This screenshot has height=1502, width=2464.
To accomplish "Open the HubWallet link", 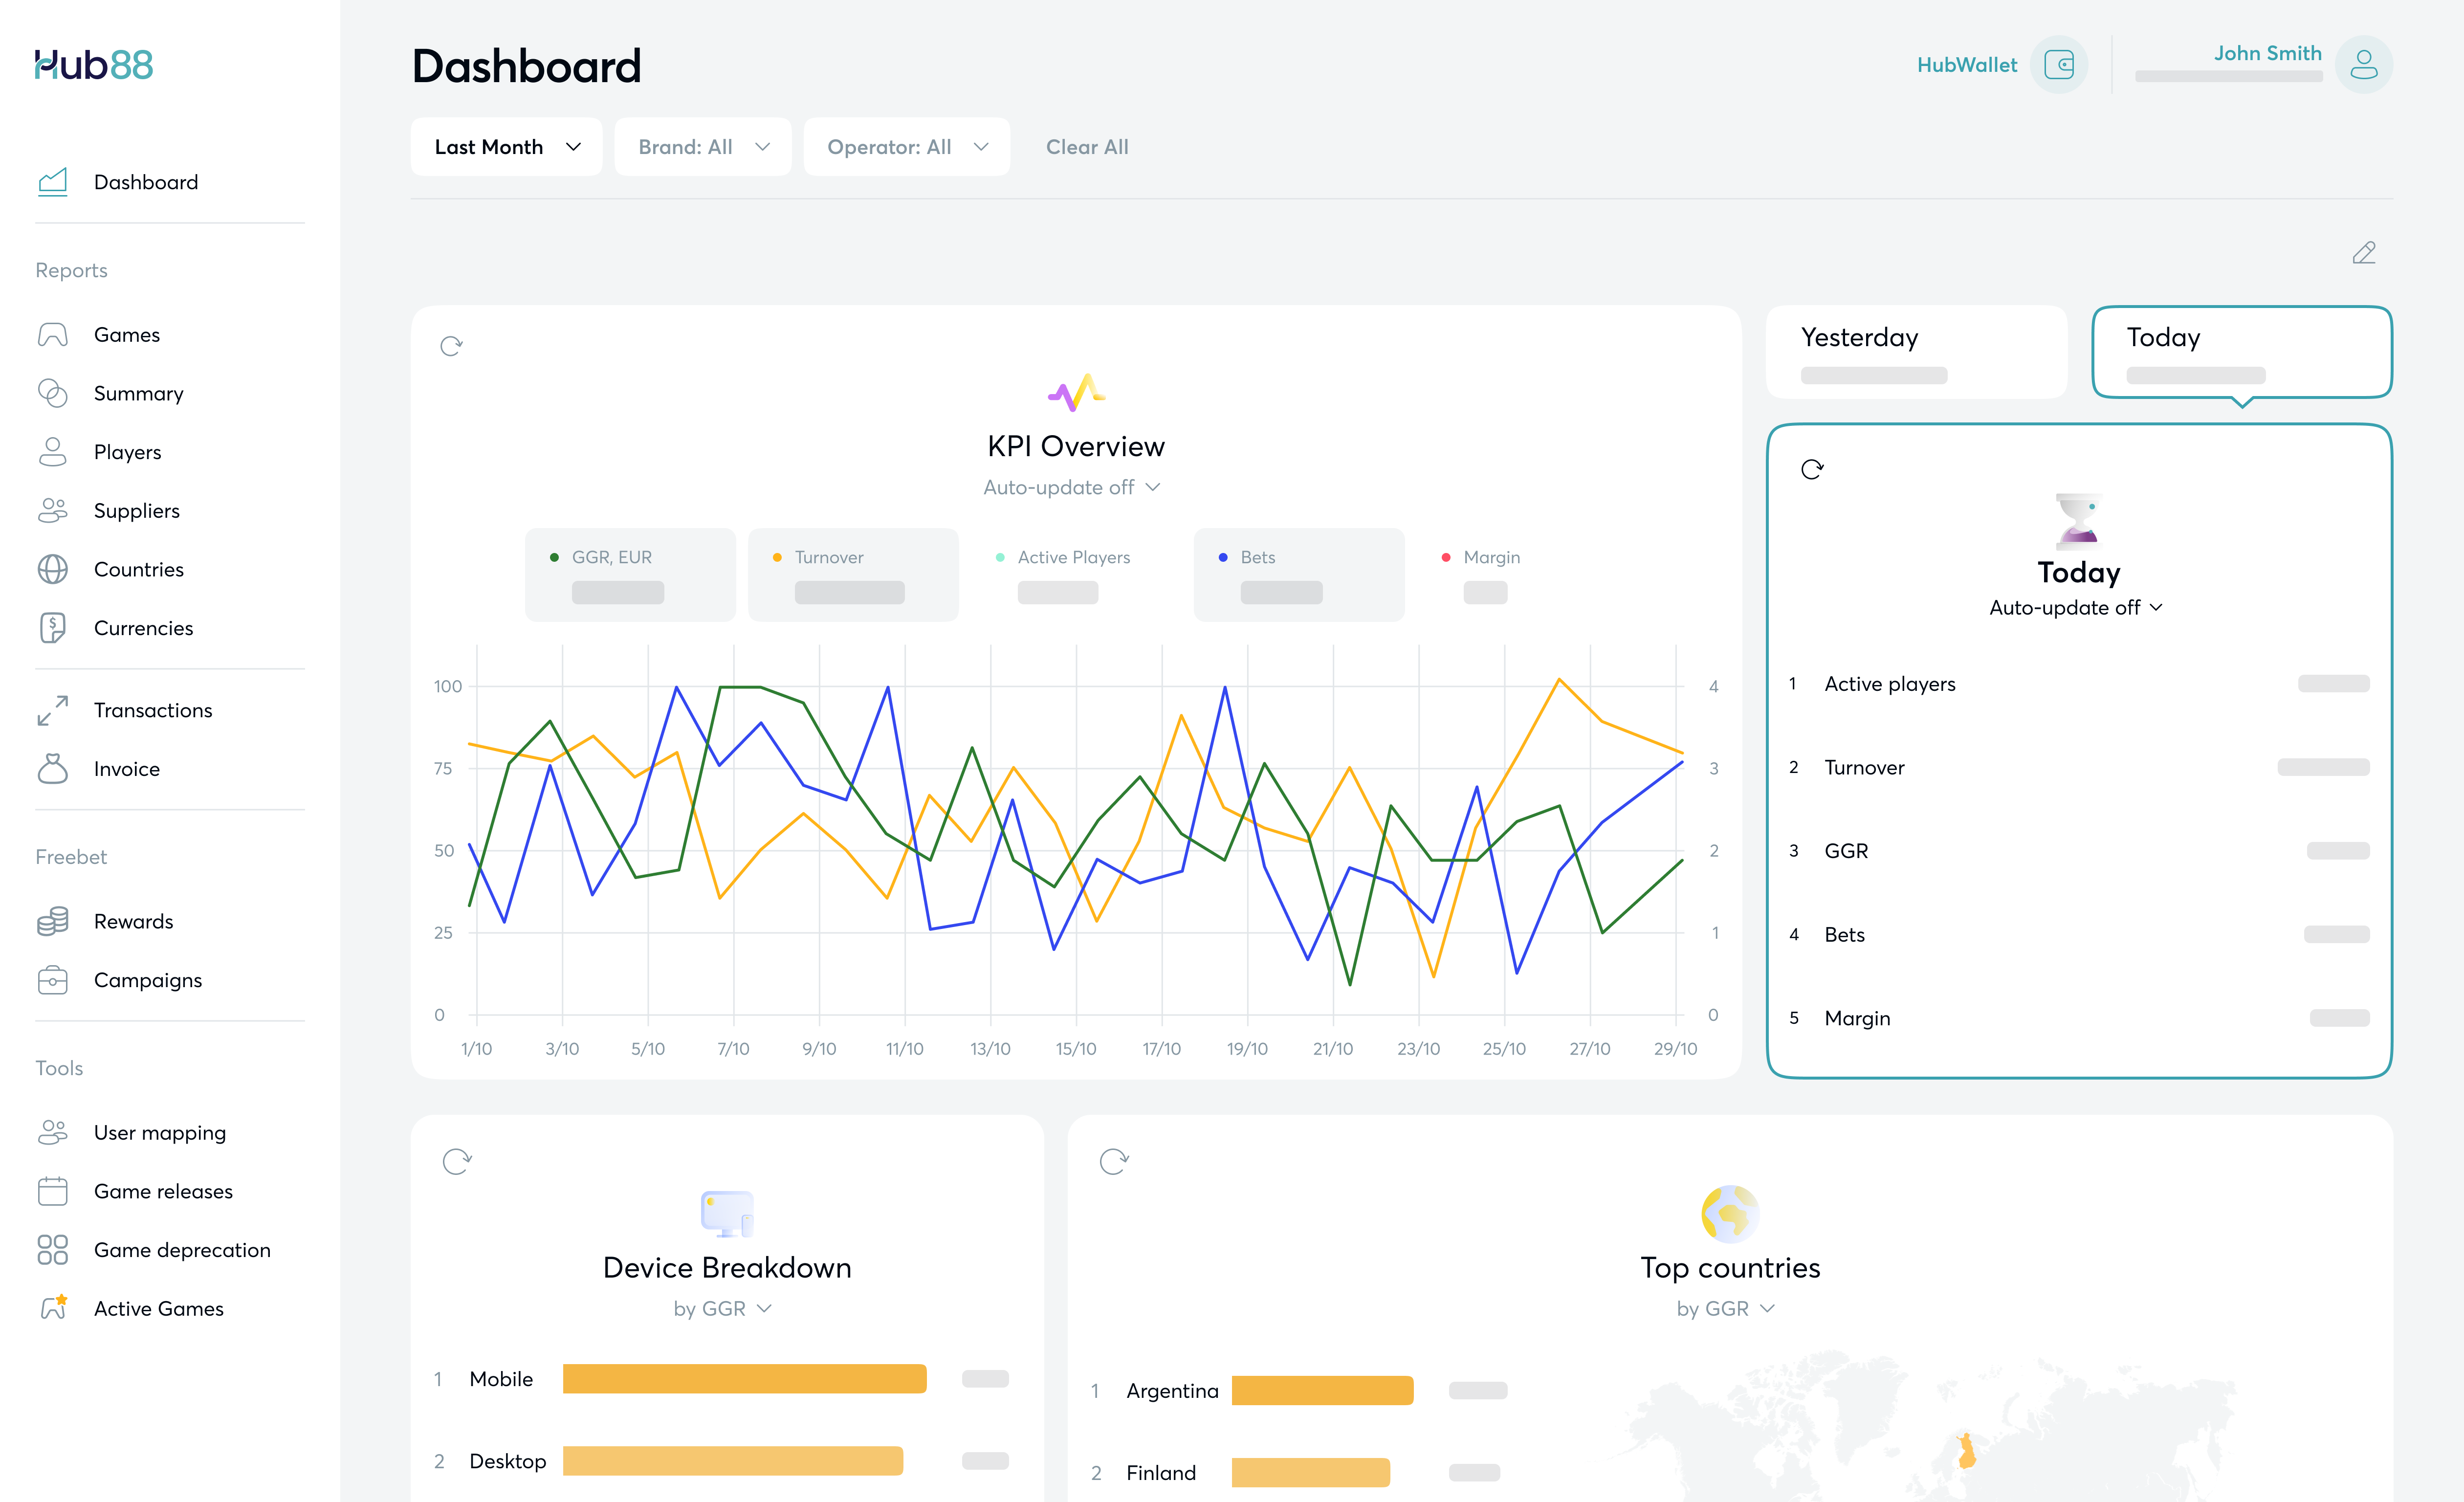I will point(1966,65).
